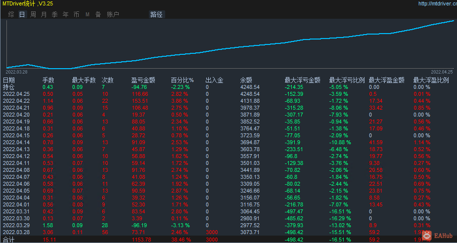Click the 百分比% column header
457x243 pixels.
[182, 80]
